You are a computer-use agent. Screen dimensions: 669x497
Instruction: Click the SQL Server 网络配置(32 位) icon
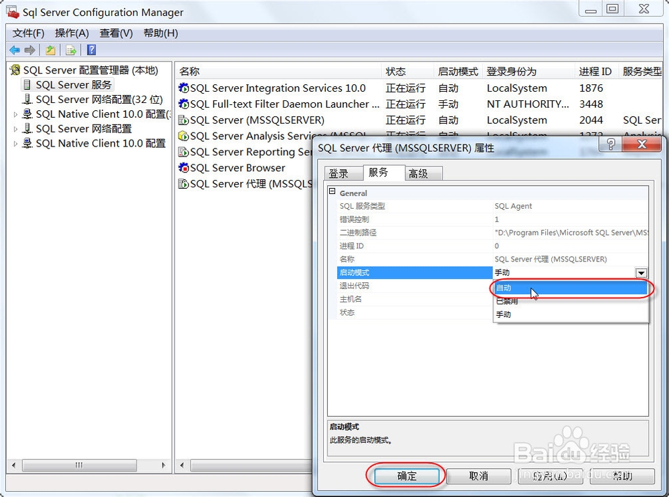tap(27, 100)
